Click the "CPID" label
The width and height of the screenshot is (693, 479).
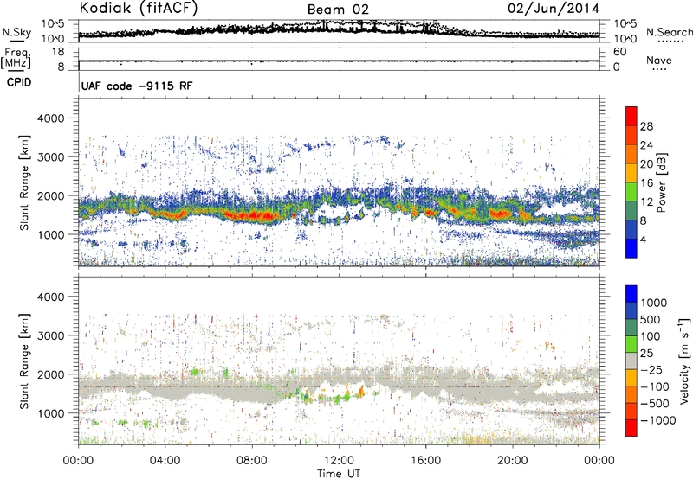19,82
